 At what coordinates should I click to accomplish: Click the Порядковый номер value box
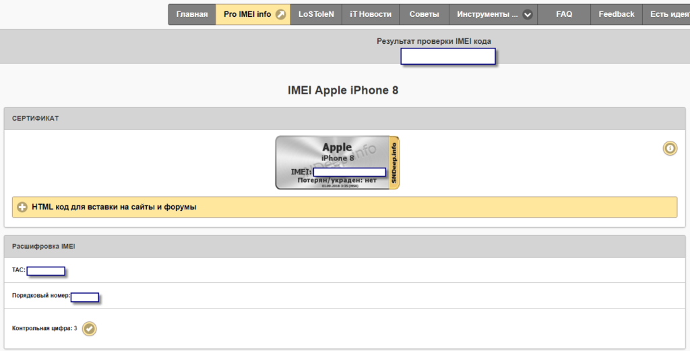pyautogui.click(x=85, y=297)
